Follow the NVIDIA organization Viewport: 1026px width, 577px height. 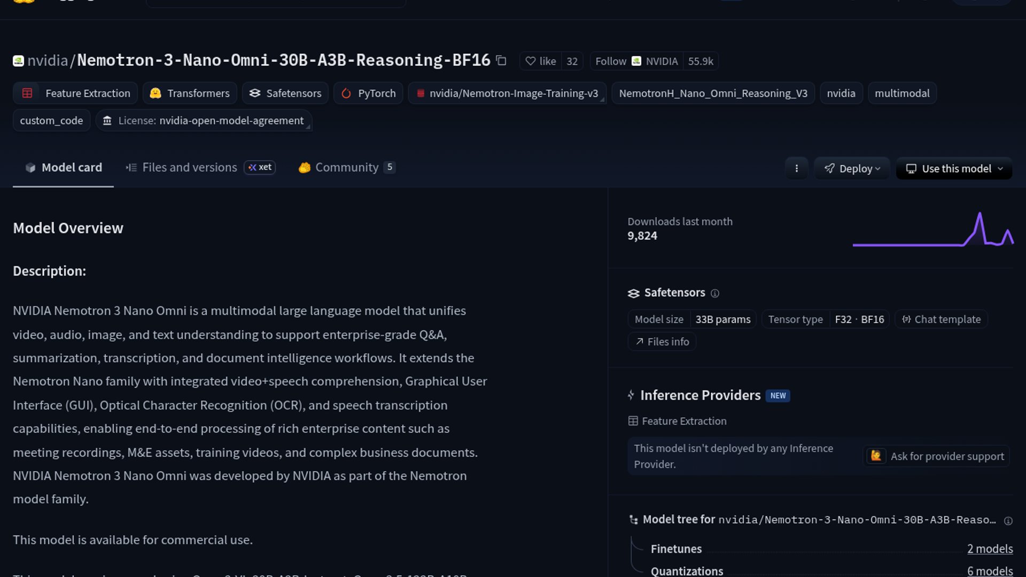coord(611,61)
